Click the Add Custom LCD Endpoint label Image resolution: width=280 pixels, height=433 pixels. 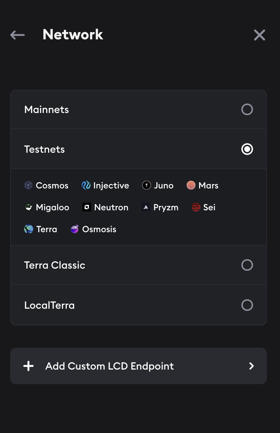(x=109, y=366)
